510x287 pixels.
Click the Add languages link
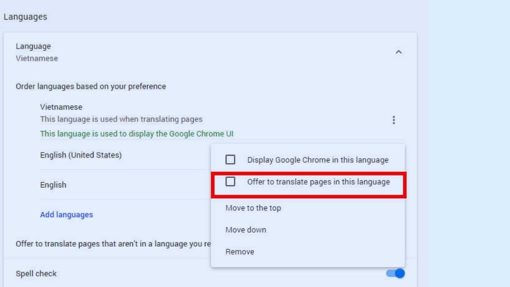point(66,215)
